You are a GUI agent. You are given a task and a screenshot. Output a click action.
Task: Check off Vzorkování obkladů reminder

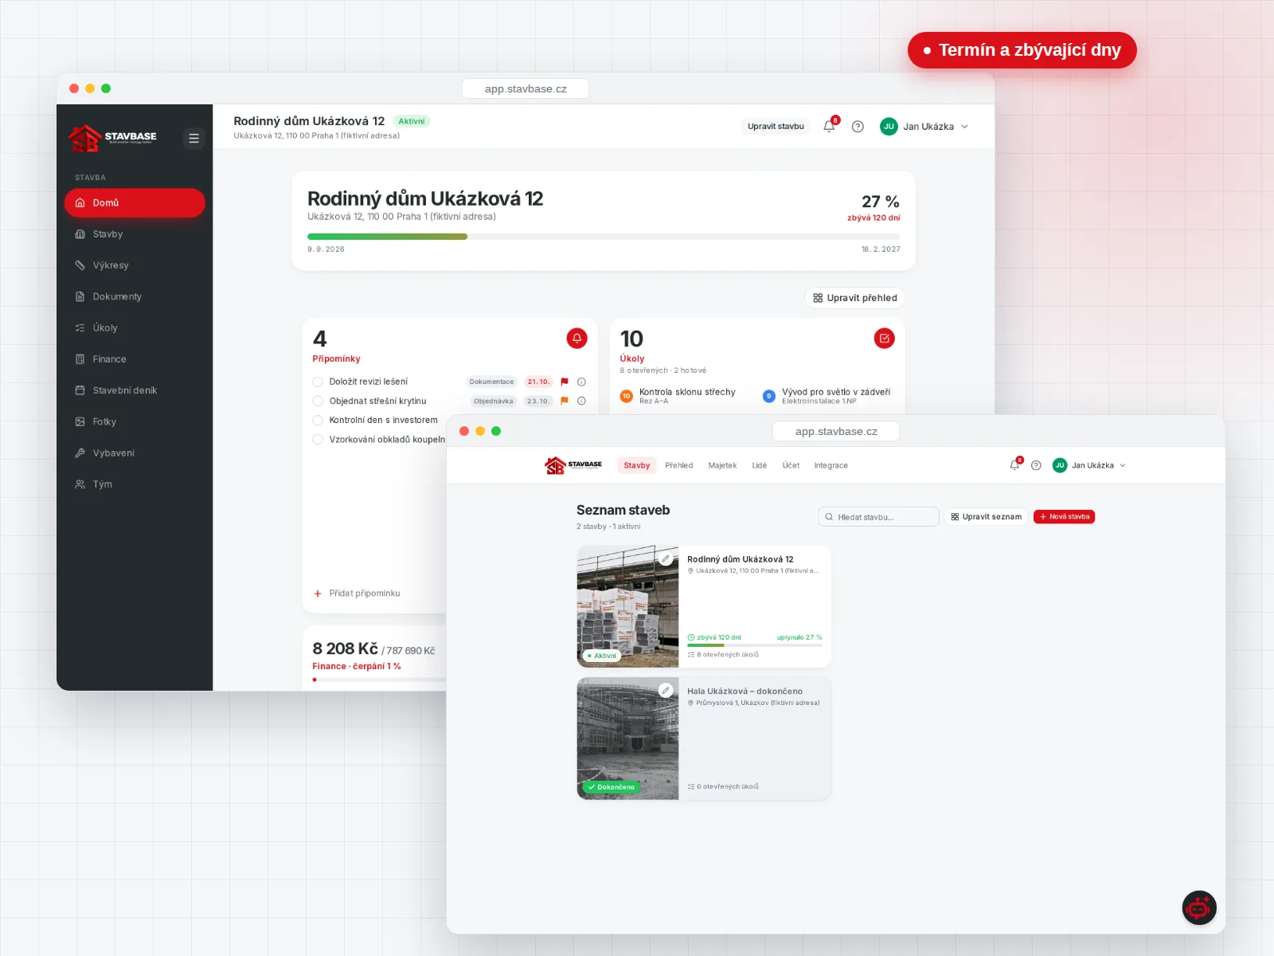click(318, 439)
